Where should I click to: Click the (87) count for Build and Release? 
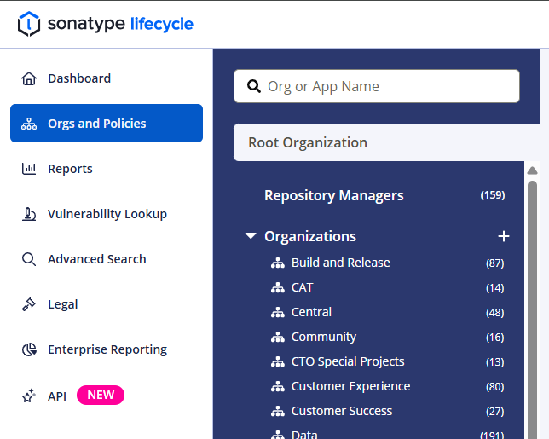(494, 263)
